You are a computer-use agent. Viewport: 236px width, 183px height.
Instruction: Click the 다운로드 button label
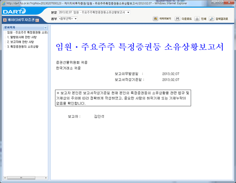(x=186, y=19)
